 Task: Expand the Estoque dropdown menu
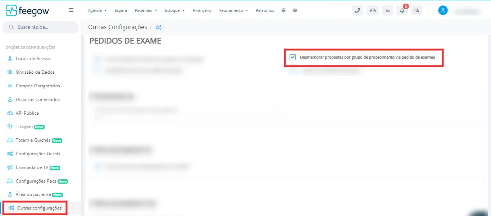click(175, 10)
